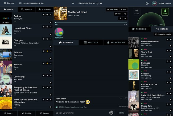Skip the current song
Screen dimensions: 173x116
pyautogui.click(x=123, y=10)
